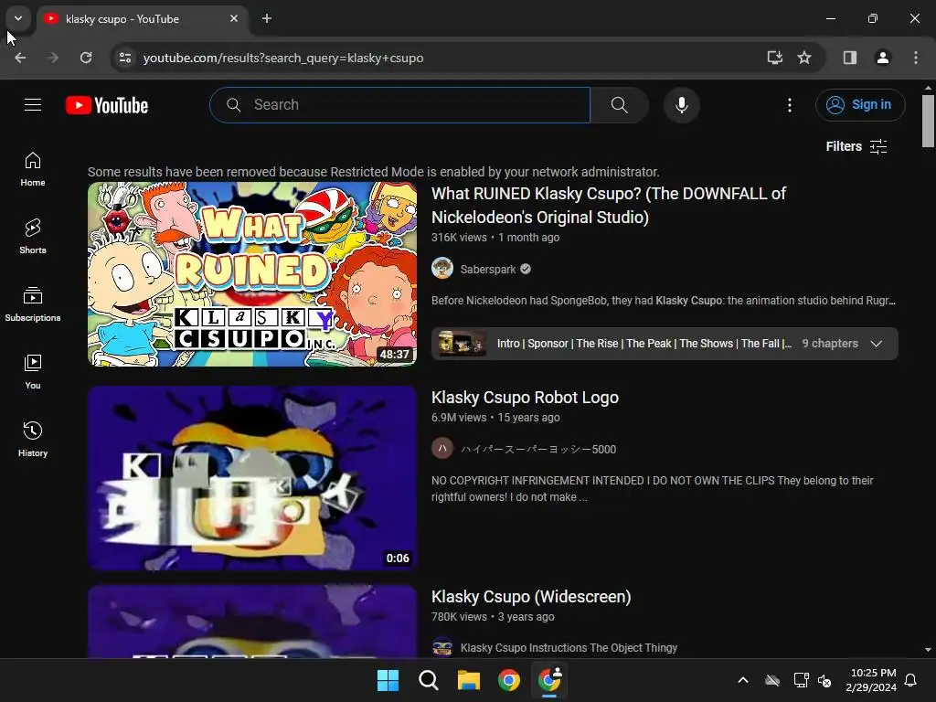Click the '780K views' text
This screenshot has height=702, width=936.
pos(459,617)
